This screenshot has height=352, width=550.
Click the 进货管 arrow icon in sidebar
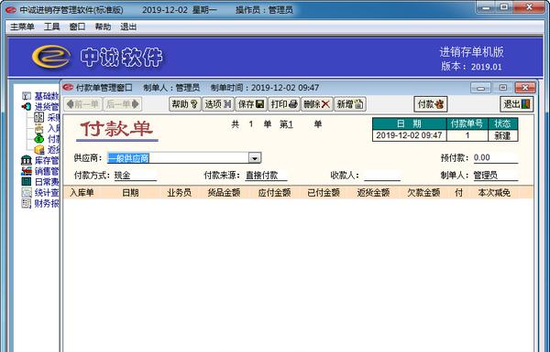click(x=27, y=106)
